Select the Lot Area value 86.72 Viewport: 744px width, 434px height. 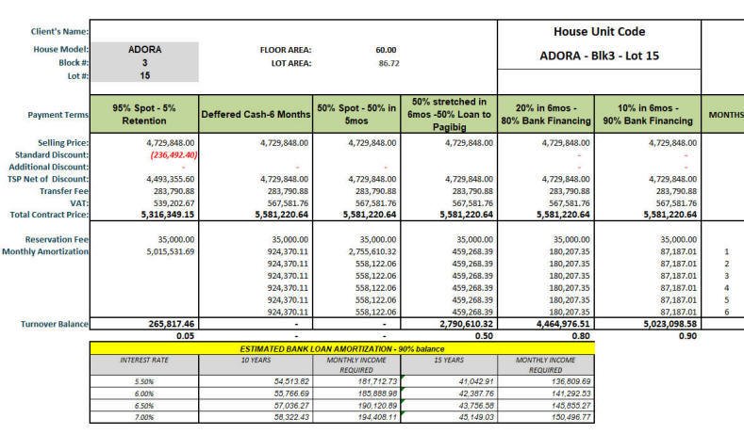click(386, 62)
